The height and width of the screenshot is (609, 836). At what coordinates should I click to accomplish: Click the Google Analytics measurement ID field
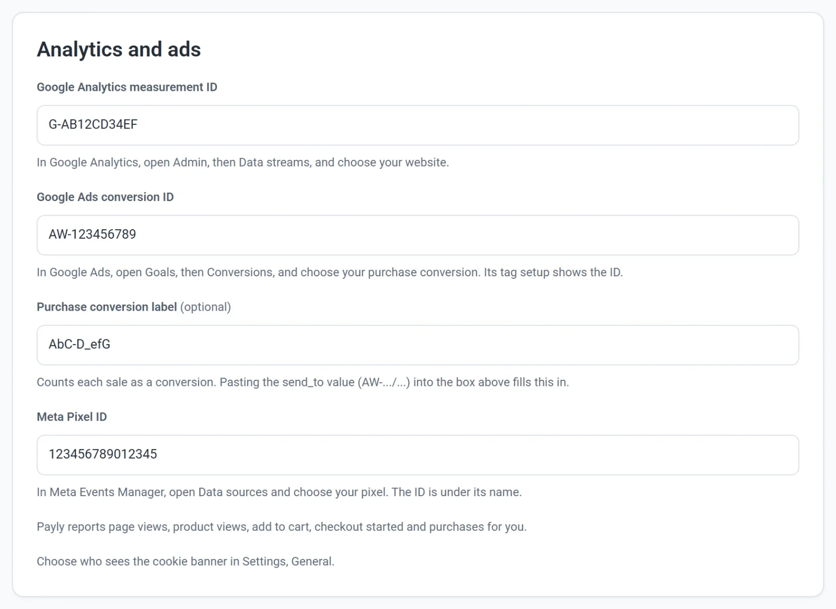pos(417,125)
